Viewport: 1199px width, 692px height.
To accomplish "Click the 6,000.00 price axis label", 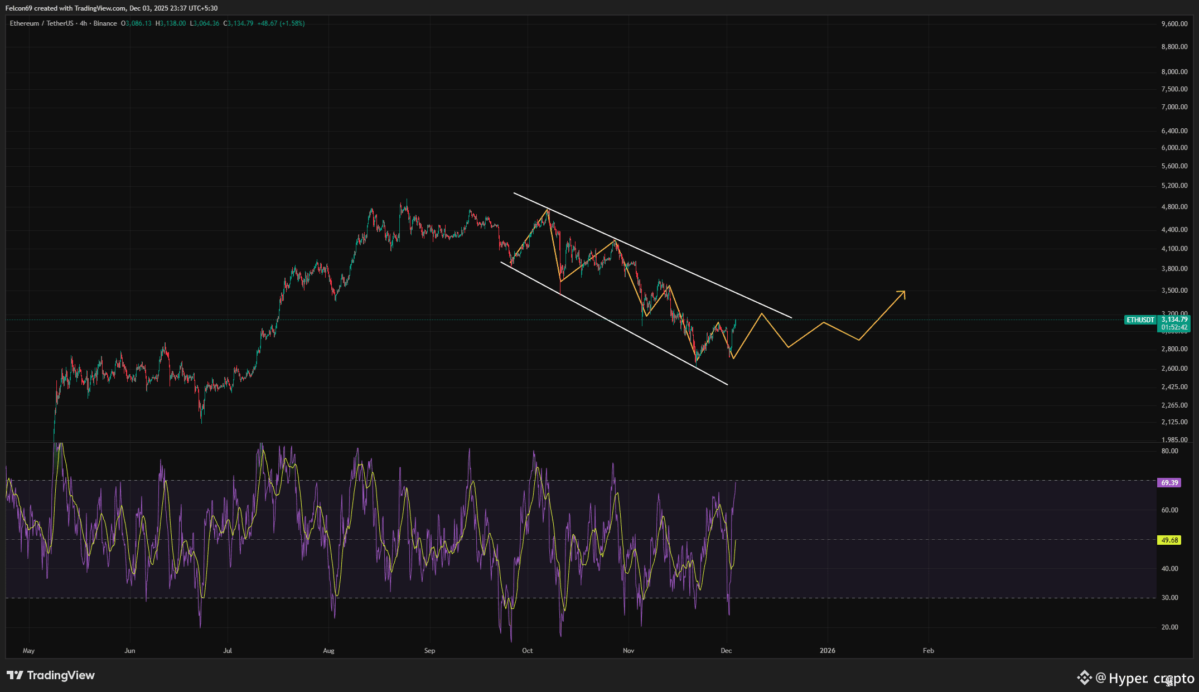I will pyautogui.click(x=1174, y=148).
